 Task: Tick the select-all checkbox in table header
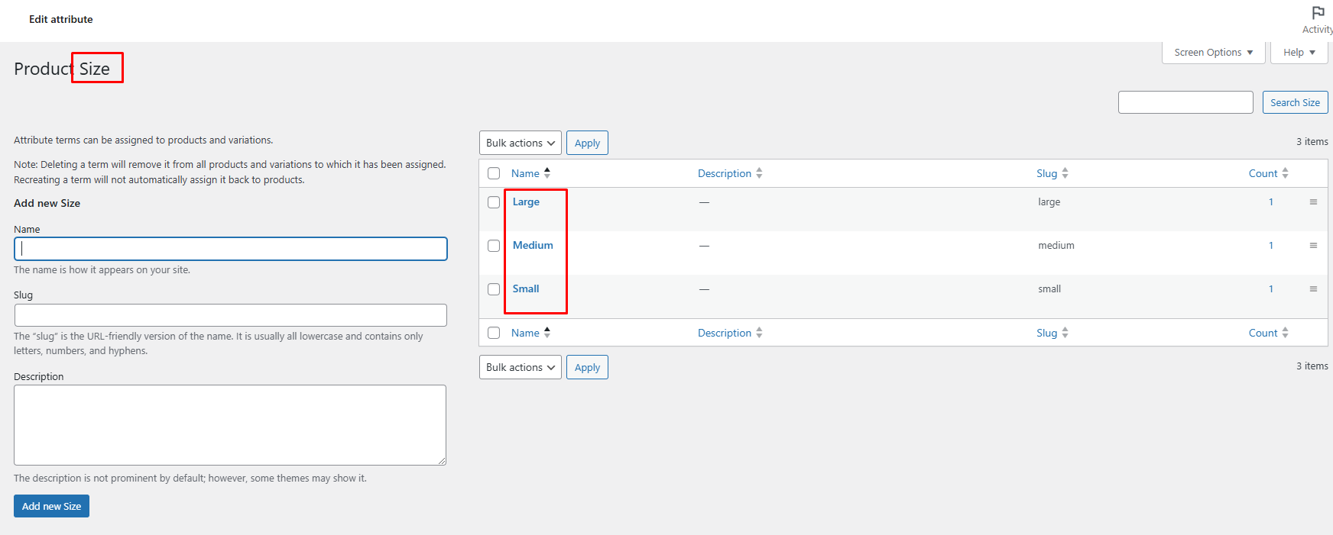(x=494, y=174)
